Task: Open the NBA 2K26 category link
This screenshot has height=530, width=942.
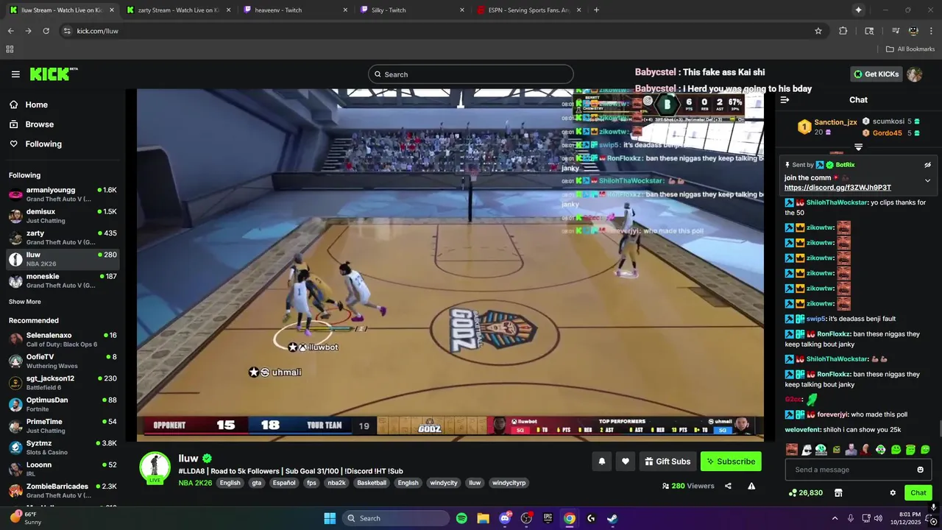Action: point(195,483)
